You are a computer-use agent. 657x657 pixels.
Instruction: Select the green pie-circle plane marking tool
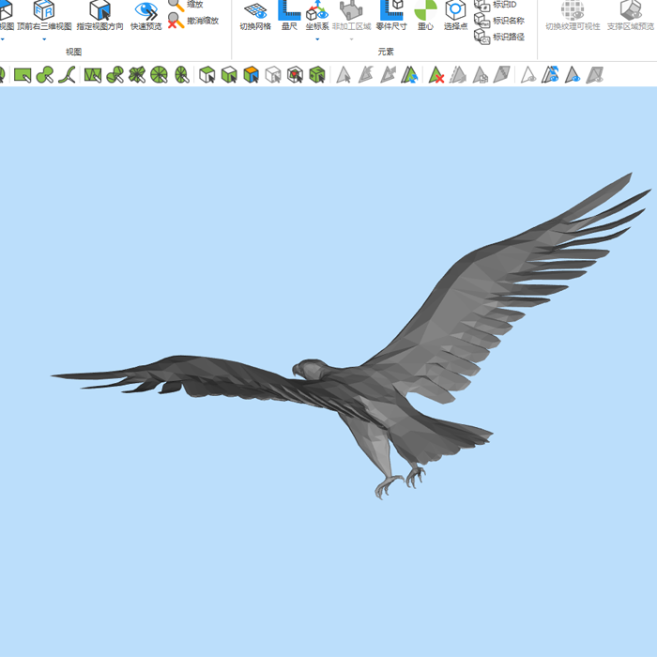pos(115,75)
